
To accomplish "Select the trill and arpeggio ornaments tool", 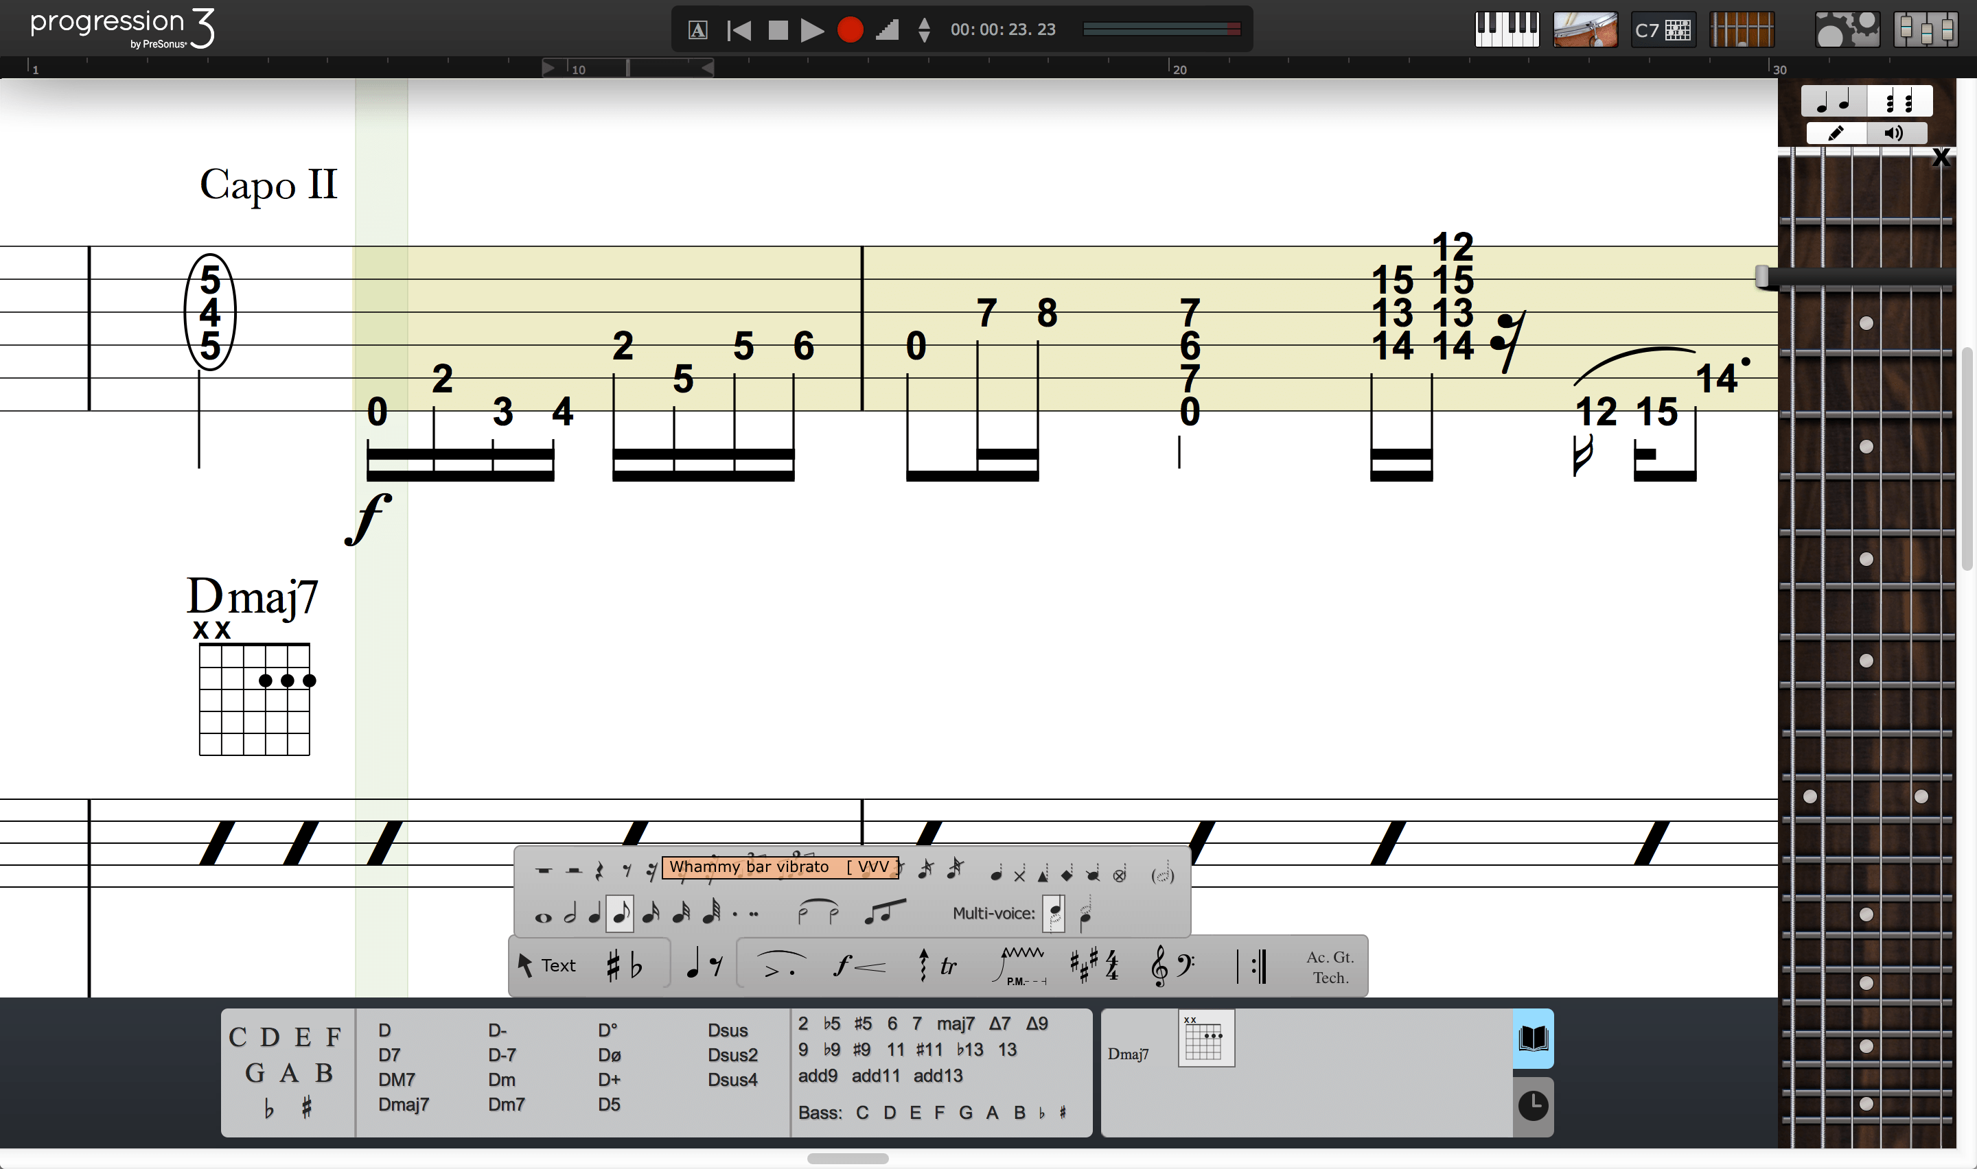I will [x=938, y=966].
